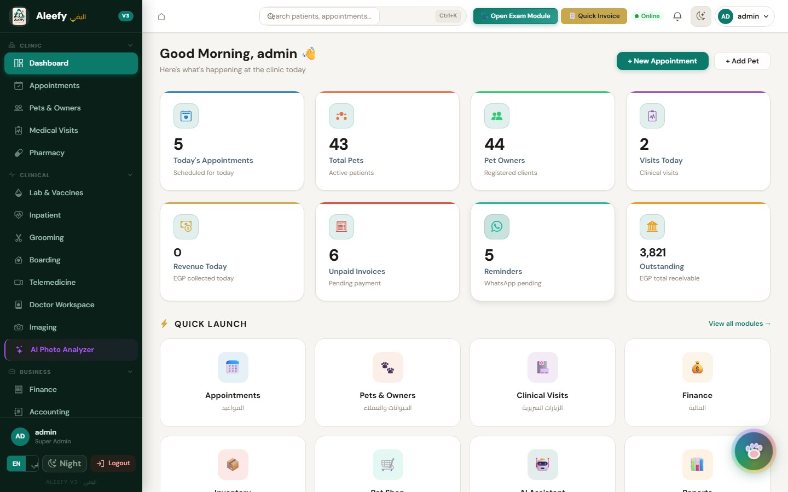
Task: Go to Pets & Owners in sidebar
Action: point(71,108)
